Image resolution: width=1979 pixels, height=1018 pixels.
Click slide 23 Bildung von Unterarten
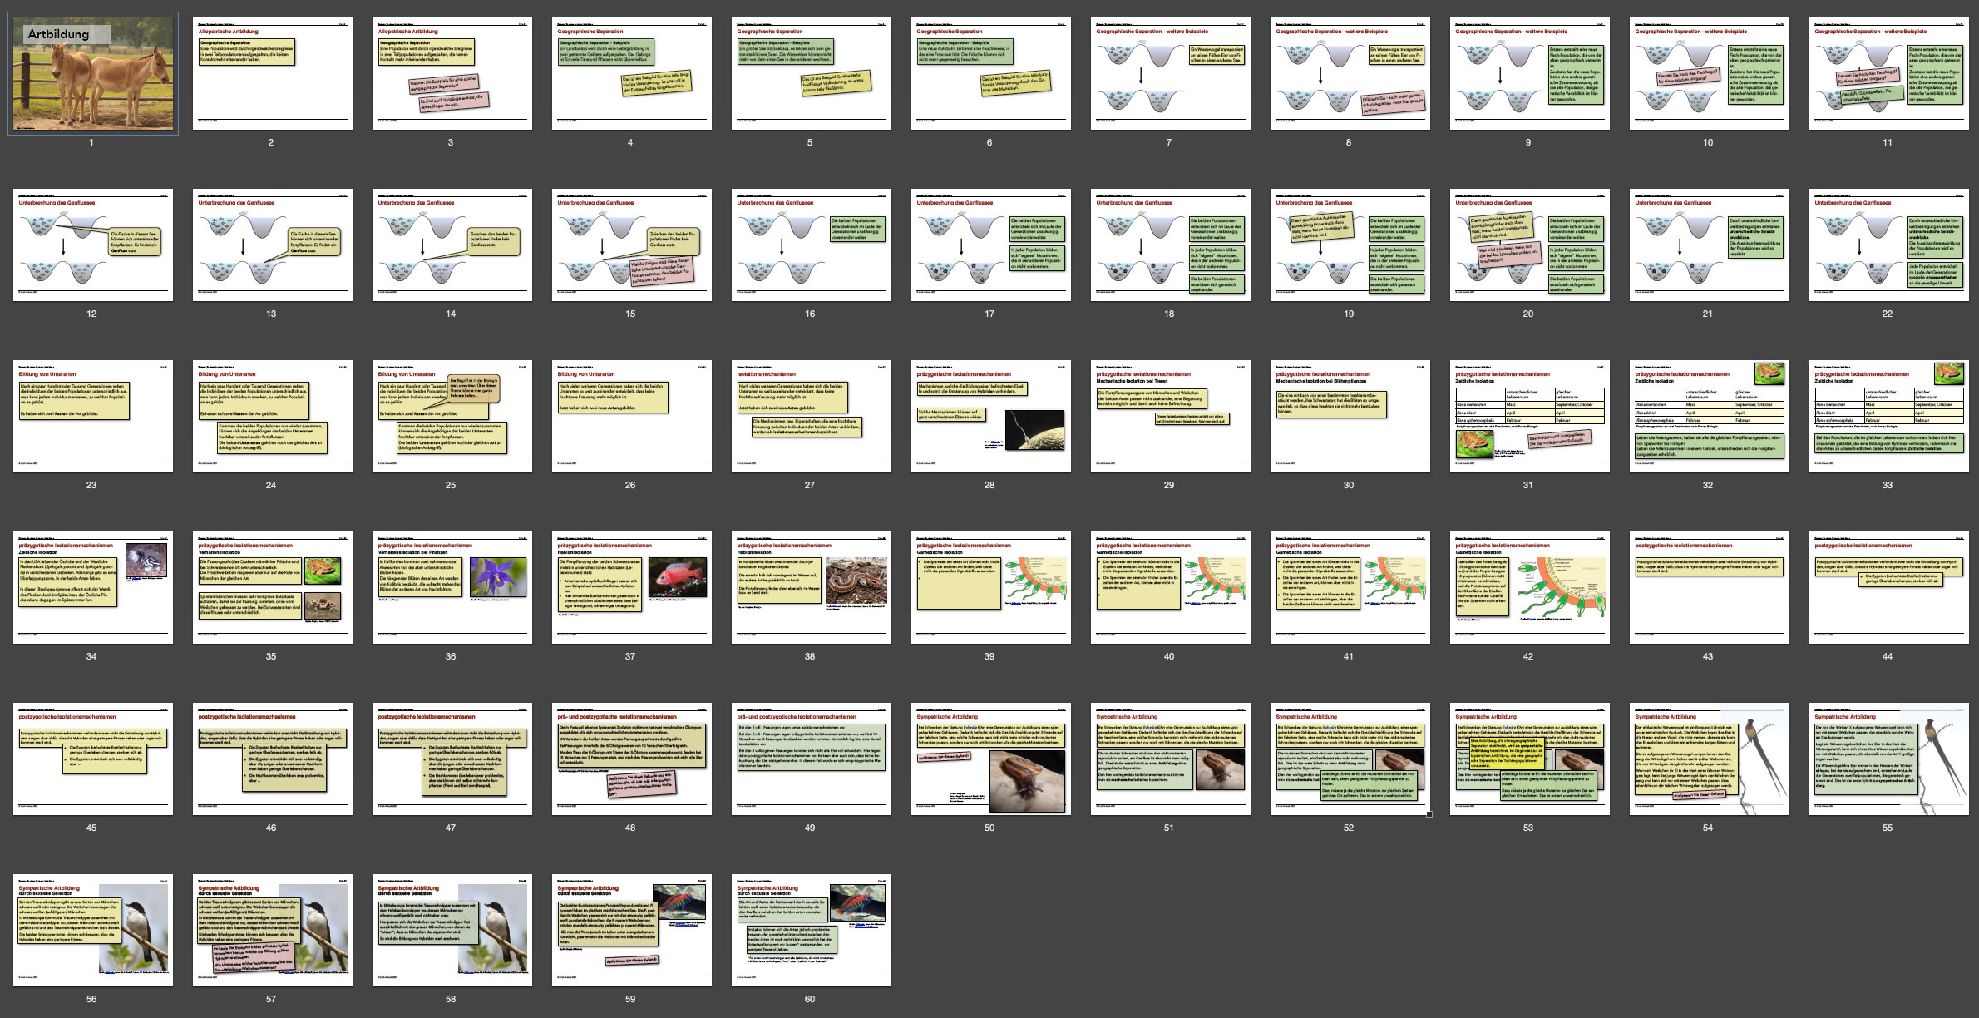pyautogui.click(x=93, y=416)
